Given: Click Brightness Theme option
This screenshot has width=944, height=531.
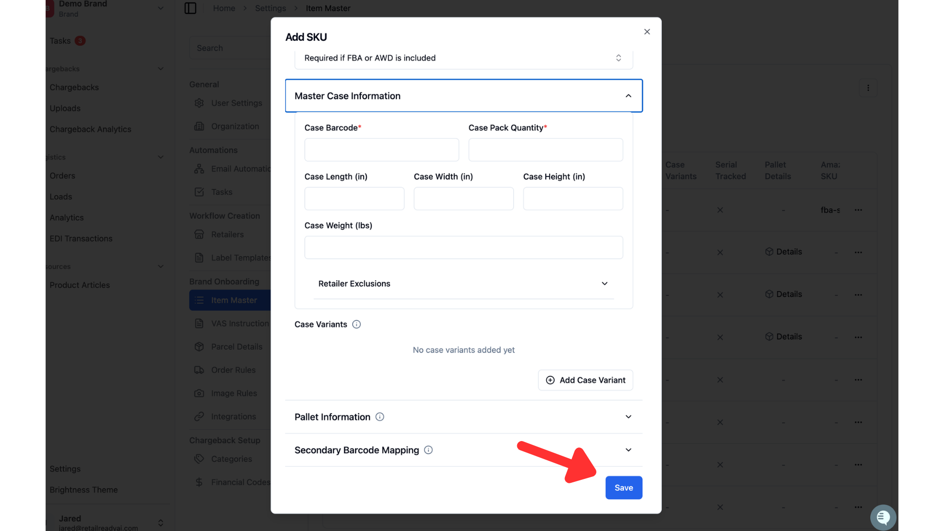Looking at the screenshot, I should click(84, 490).
